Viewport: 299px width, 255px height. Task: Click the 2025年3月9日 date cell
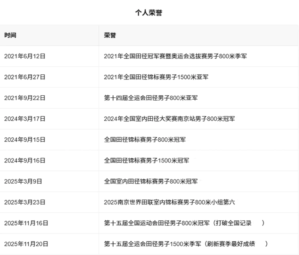tap(23, 182)
